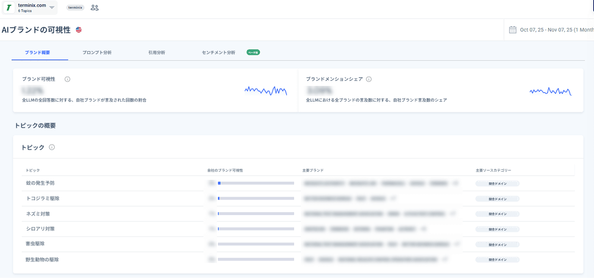The image size is (594, 278).
Task: Open the calendar icon date picker
Action: coord(513,30)
